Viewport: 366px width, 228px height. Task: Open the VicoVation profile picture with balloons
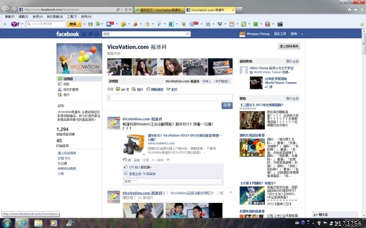pos(79,59)
